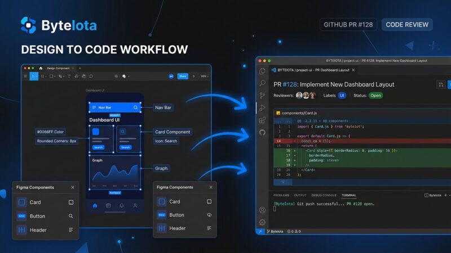Select Button in right Figma Components panel

(x=185, y=215)
